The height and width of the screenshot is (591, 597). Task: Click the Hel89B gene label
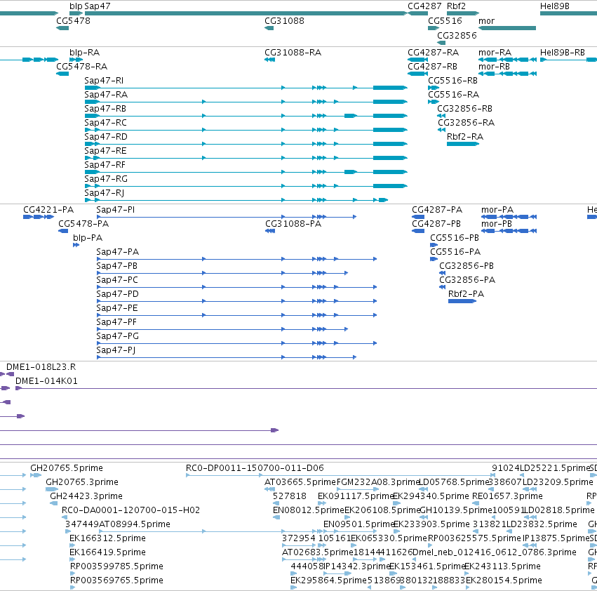tap(555, 6)
